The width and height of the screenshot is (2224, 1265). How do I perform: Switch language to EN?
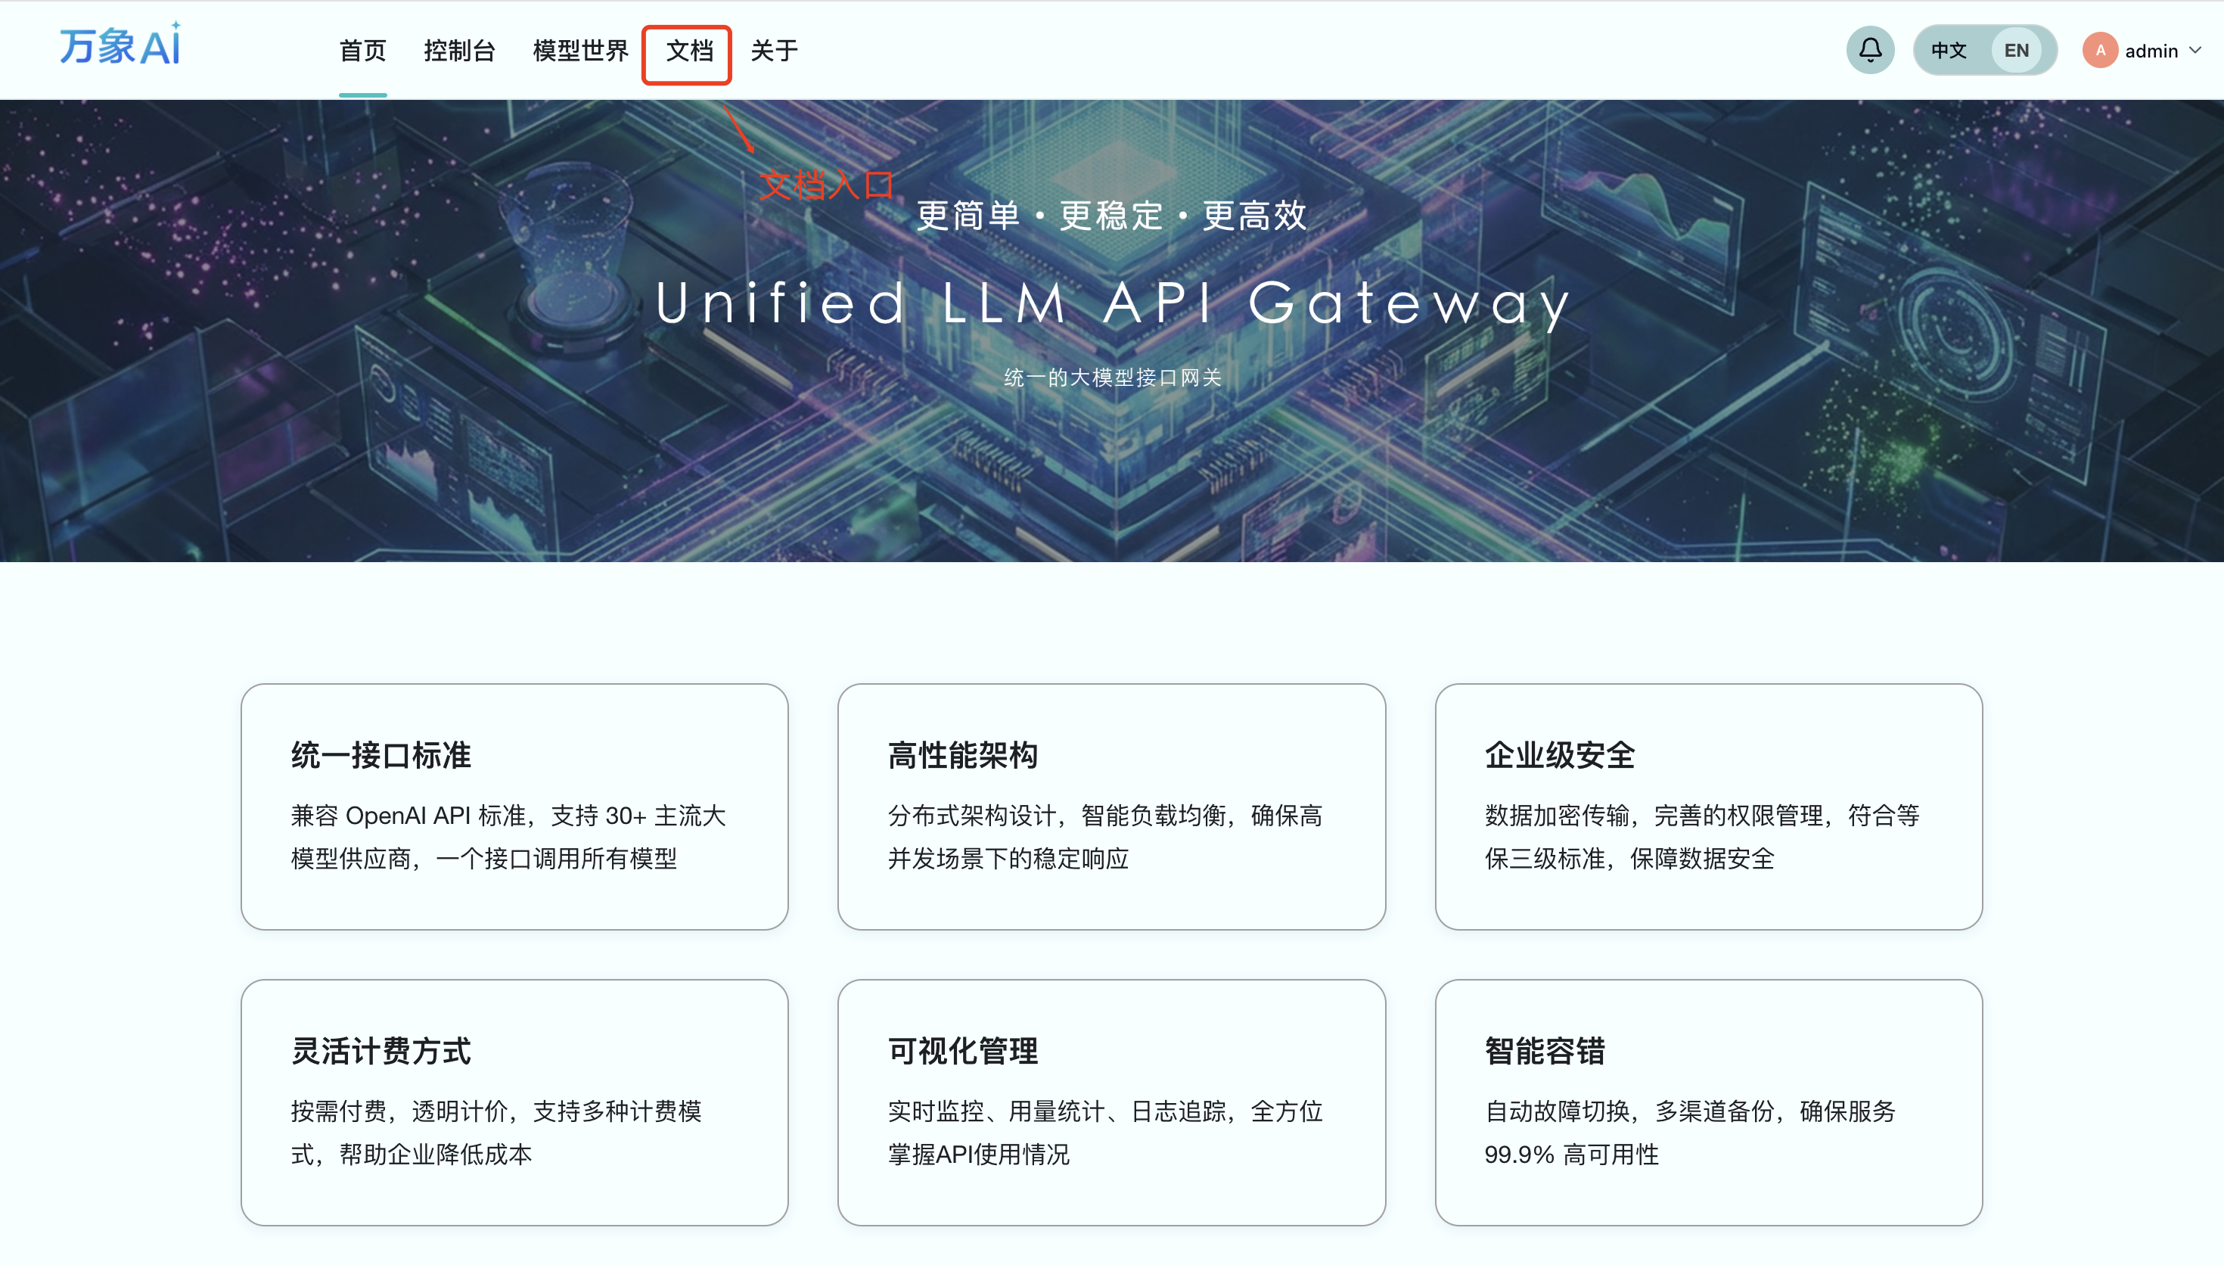point(2017,51)
